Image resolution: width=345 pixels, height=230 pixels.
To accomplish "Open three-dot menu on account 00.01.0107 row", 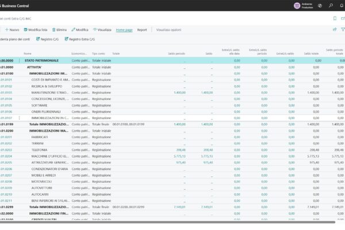I will click(x=20, y=118).
